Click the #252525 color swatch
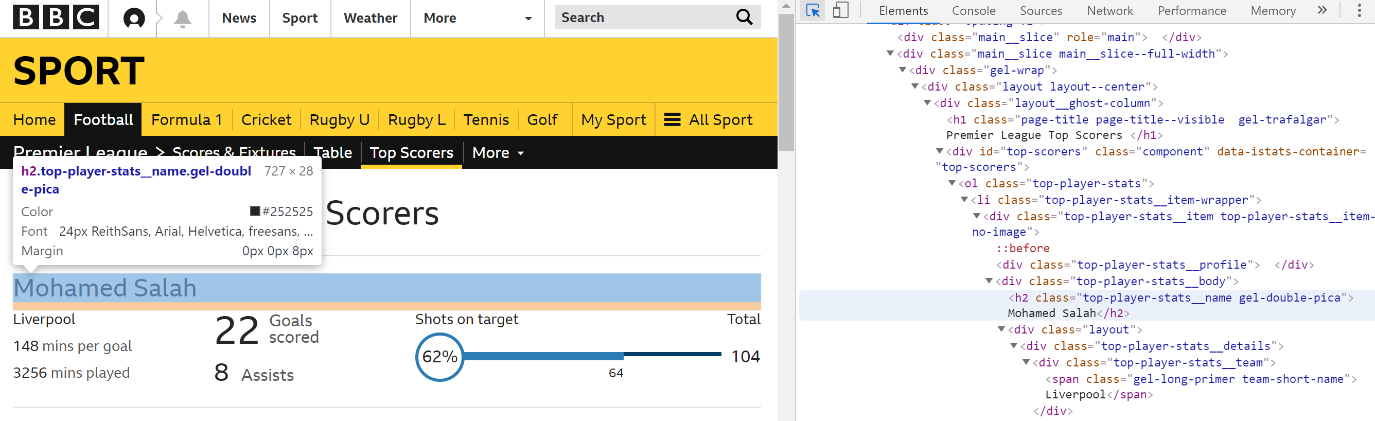1375x421 pixels. click(x=255, y=212)
